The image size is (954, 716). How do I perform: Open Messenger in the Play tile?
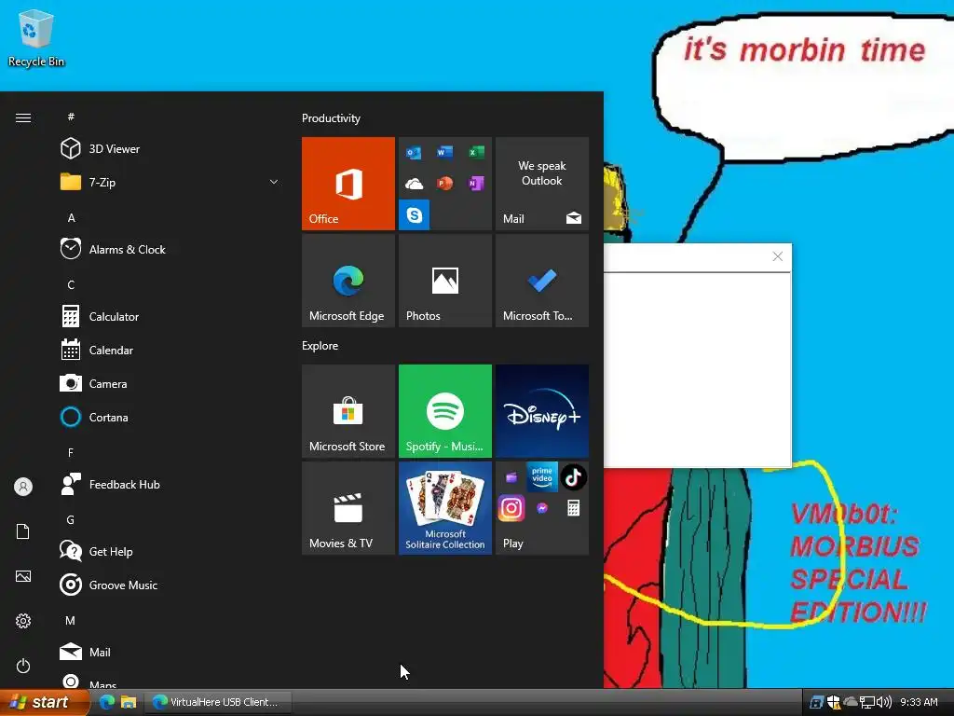click(541, 508)
